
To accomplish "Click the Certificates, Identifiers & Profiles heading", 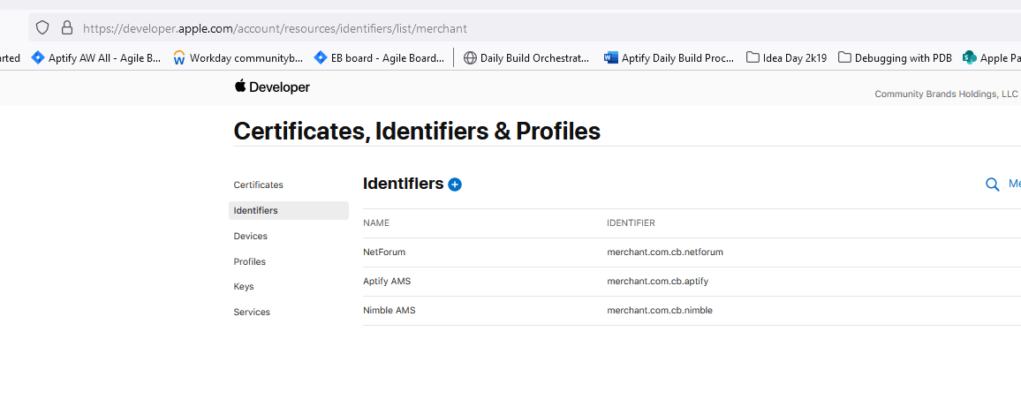I will [x=417, y=131].
